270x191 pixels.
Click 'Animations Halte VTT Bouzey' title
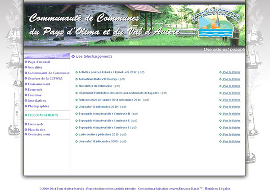pos(98,79)
